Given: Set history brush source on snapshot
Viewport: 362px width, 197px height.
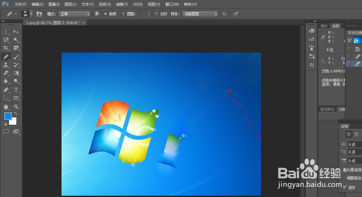Looking at the screenshot, I should (350, 40).
